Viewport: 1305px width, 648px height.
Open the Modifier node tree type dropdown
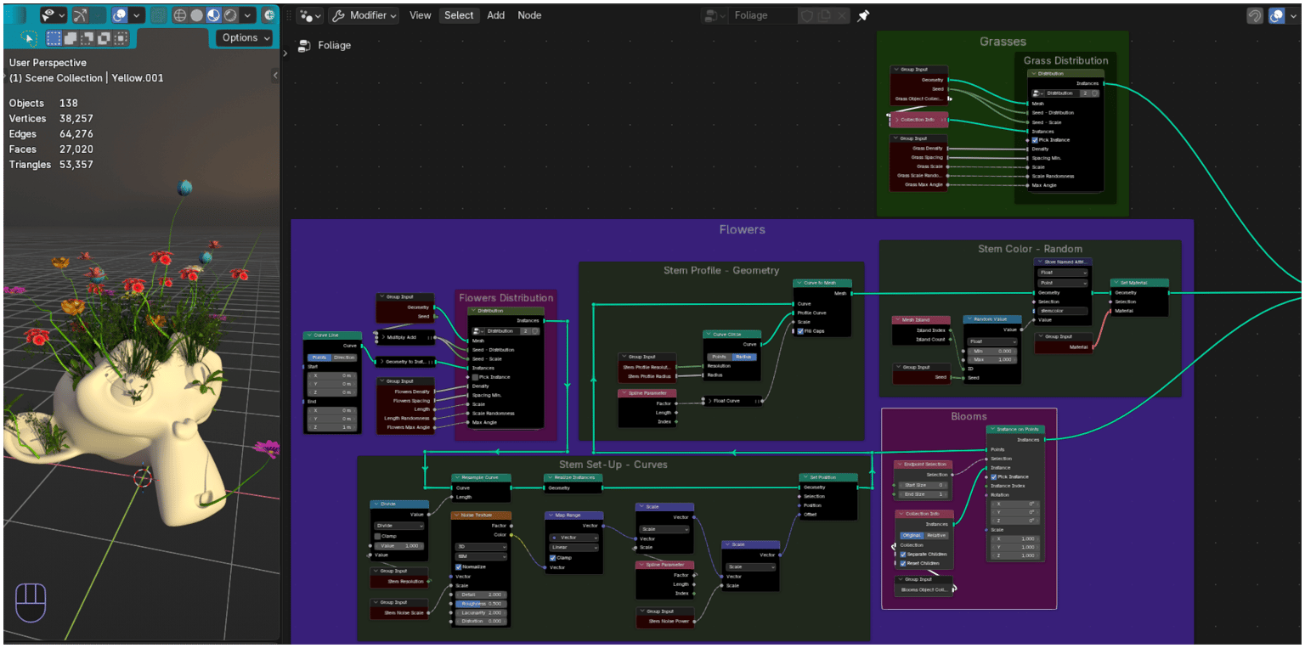(x=364, y=15)
